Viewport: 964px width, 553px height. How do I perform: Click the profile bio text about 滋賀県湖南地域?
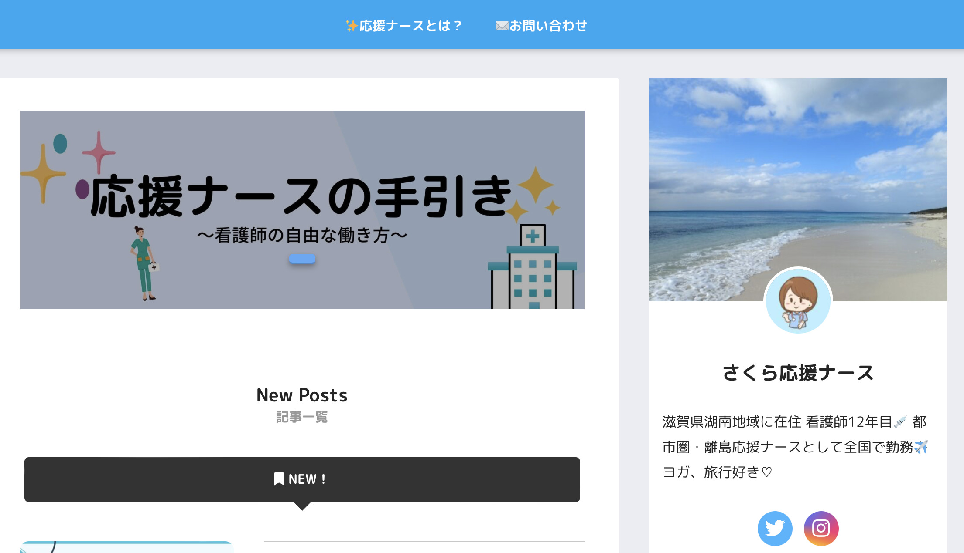point(795,447)
